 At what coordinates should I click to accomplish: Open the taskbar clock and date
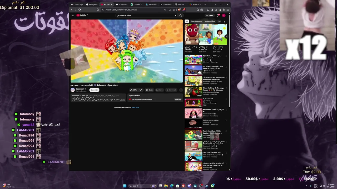tap(331, 186)
